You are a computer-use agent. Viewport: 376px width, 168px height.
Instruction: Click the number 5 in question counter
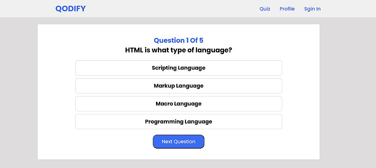pyautogui.click(x=201, y=40)
